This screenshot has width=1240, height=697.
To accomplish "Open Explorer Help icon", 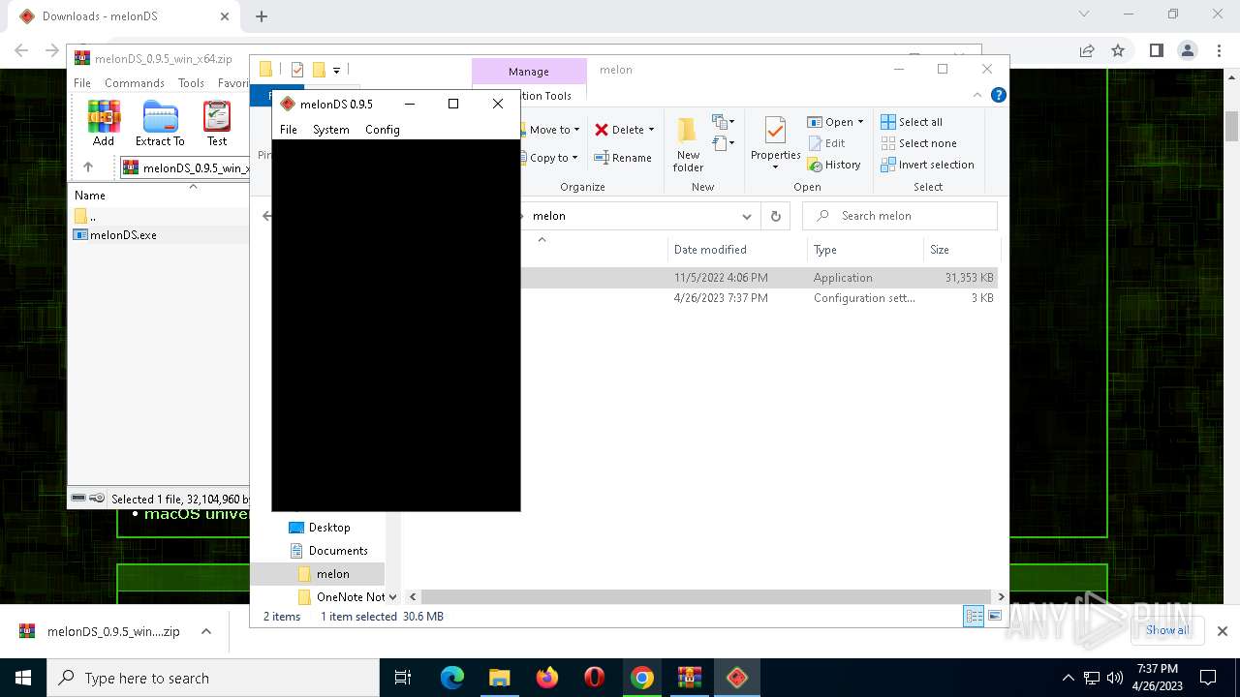I will click(x=998, y=95).
